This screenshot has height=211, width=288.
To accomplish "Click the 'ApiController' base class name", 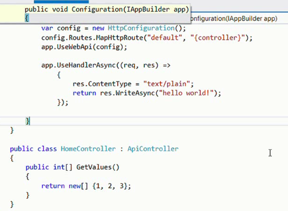I will (x=153, y=149).
